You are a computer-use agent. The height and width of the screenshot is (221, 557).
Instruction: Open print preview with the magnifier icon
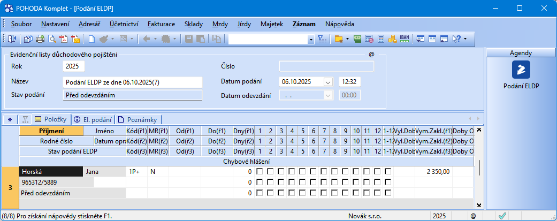click(x=52, y=39)
